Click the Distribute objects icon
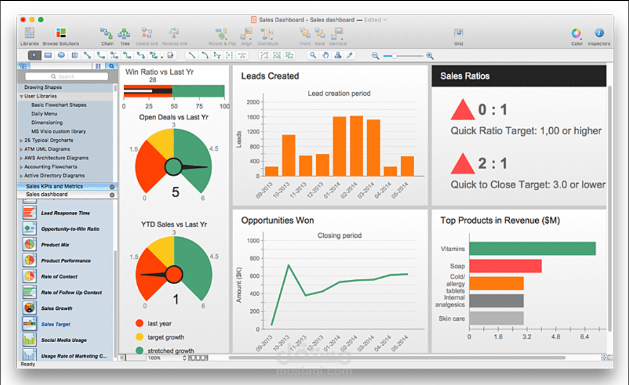 267,34
